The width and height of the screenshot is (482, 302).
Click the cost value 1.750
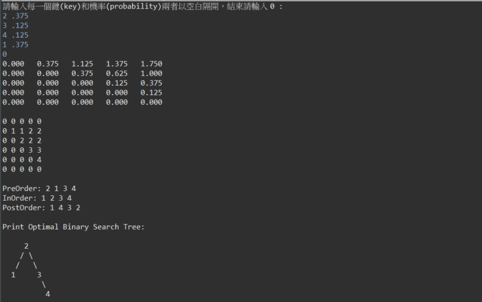(151, 64)
